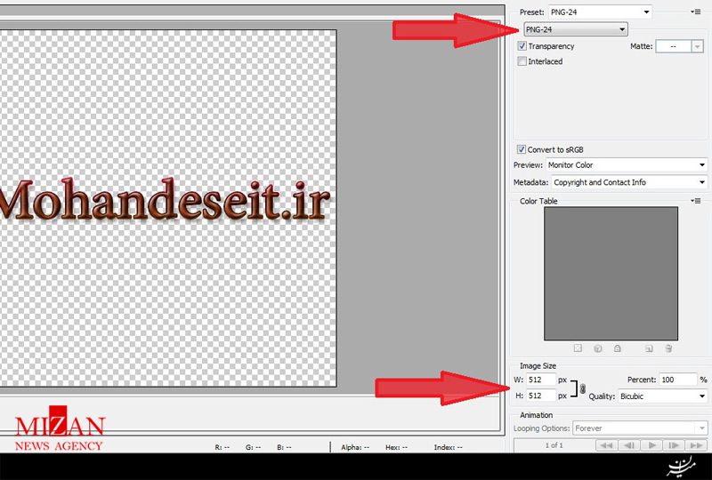
Task: Click the shift colors to web palette icon
Action: [598, 348]
